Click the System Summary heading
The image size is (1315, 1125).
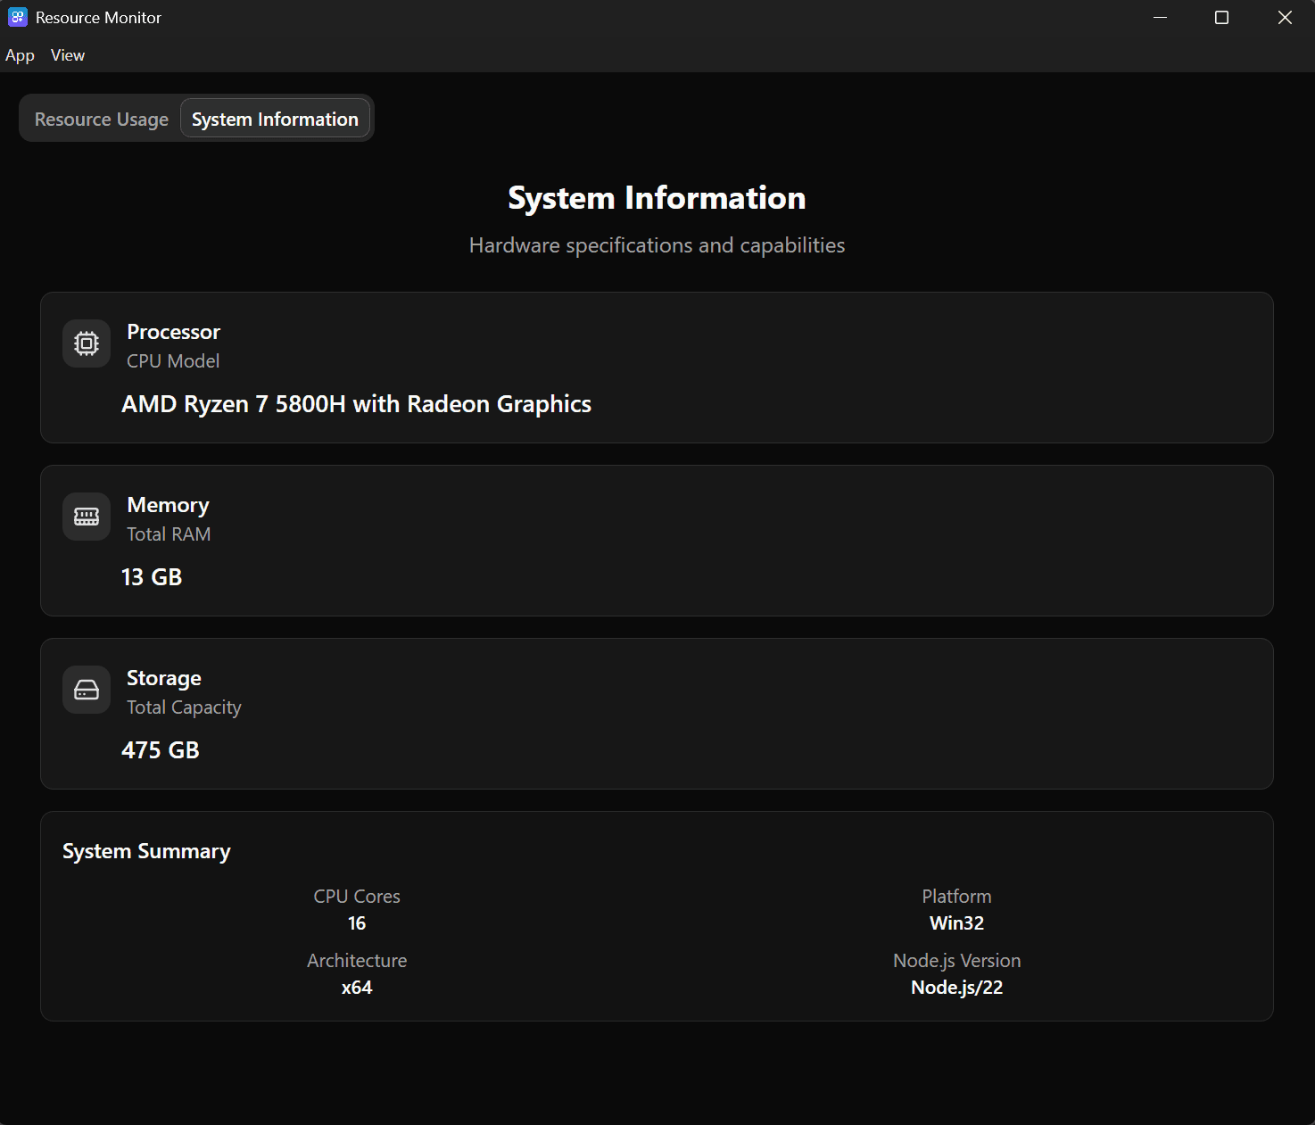146,850
